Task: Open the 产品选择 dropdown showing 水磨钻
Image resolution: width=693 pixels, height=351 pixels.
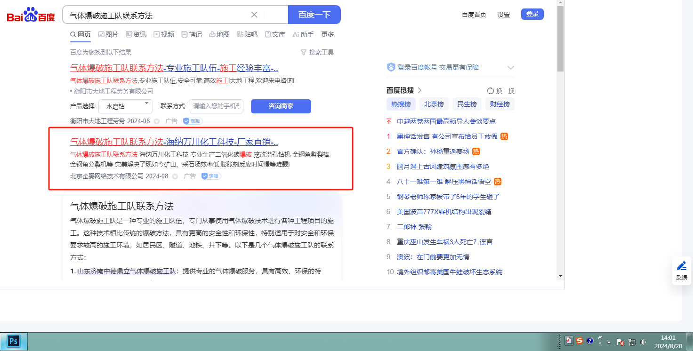Action: (x=126, y=106)
